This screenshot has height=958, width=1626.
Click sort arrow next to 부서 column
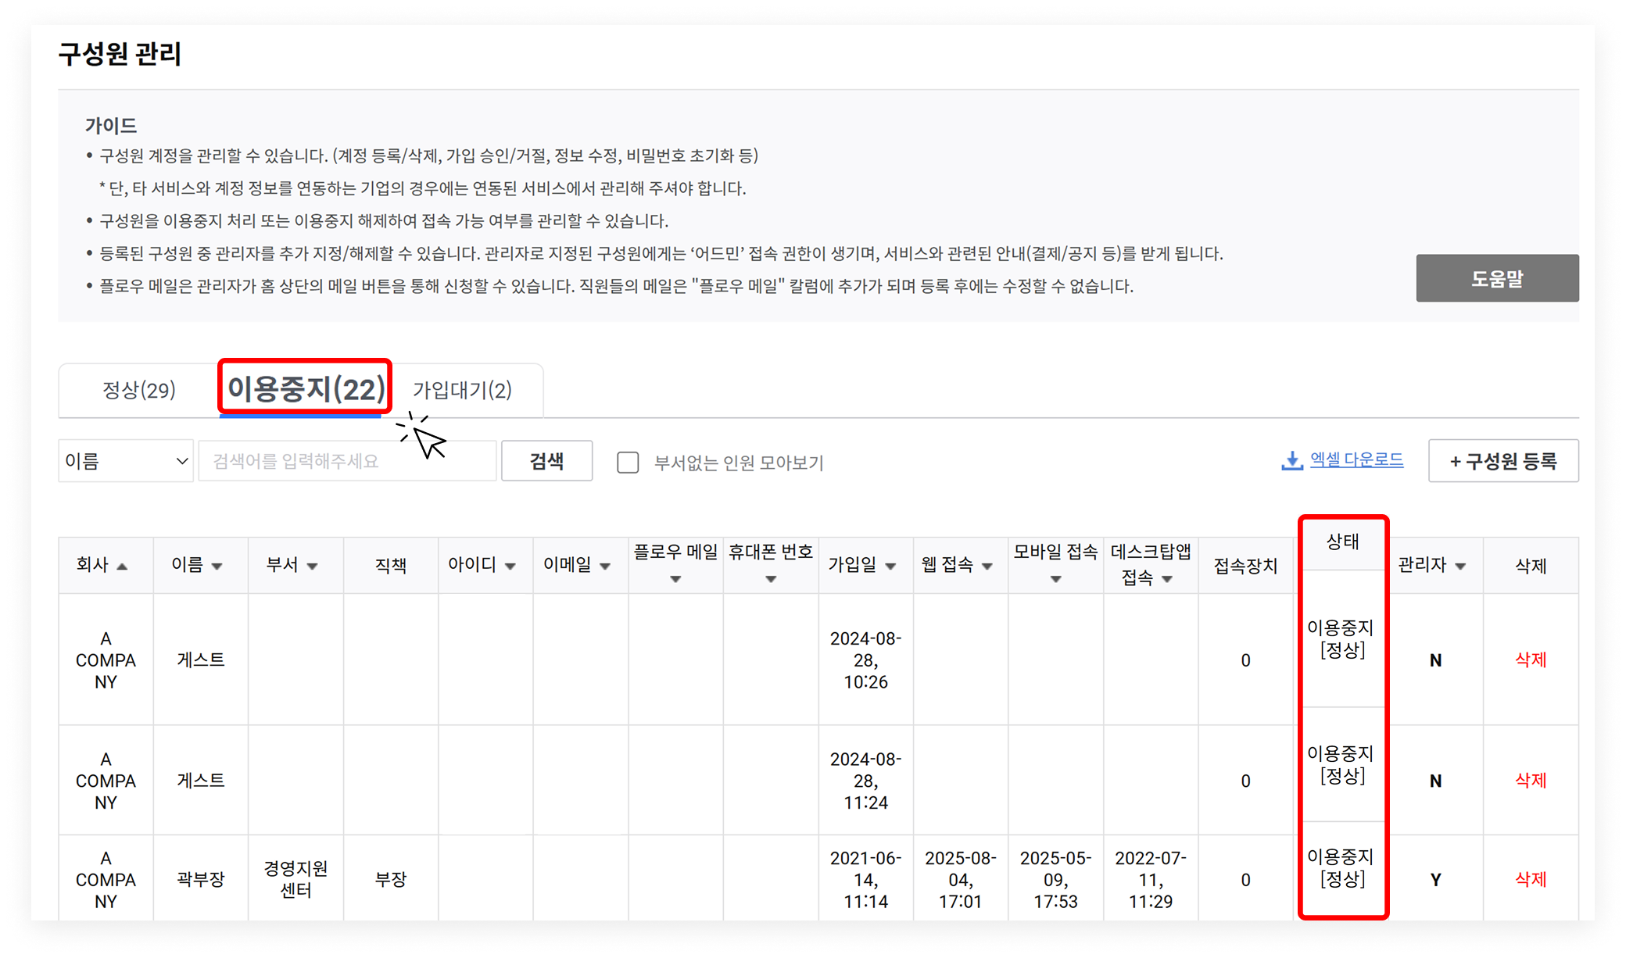click(312, 567)
